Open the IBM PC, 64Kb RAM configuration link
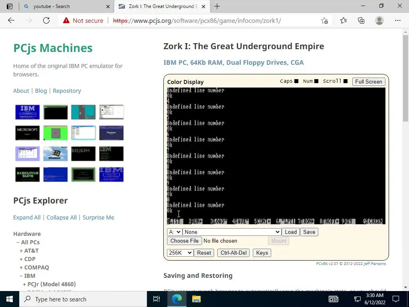The height and width of the screenshot is (307, 409). point(233,63)
